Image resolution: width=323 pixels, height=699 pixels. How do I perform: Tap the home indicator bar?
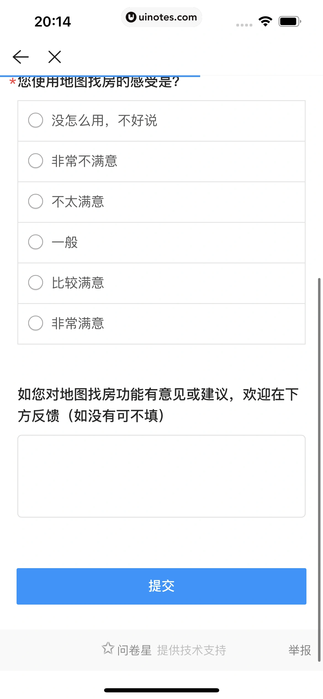(x=161, y=690)
